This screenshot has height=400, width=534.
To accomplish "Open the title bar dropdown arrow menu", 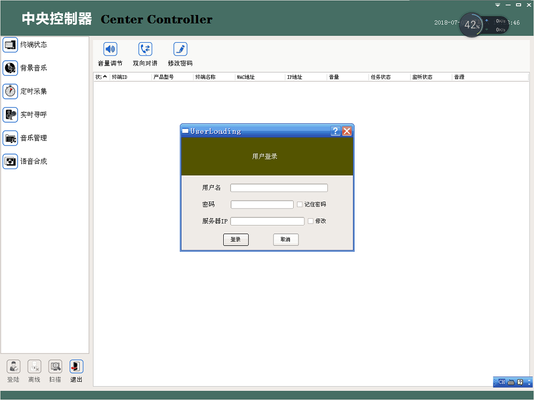I will [498, 5].
